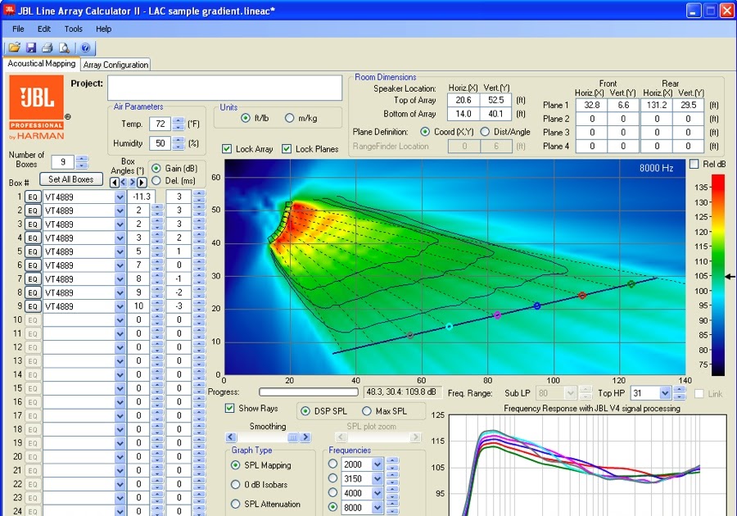
Task: Open EQ for box 5
Action: [33, 251]
